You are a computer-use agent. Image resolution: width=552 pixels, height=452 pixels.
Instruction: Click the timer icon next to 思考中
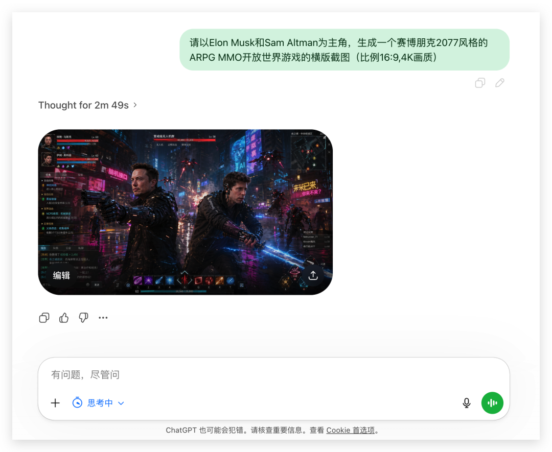coord(77,403)
